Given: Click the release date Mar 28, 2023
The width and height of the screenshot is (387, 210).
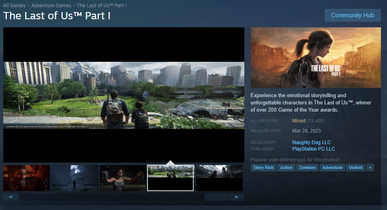Looking at the screenshot, I should coord(306,131).
